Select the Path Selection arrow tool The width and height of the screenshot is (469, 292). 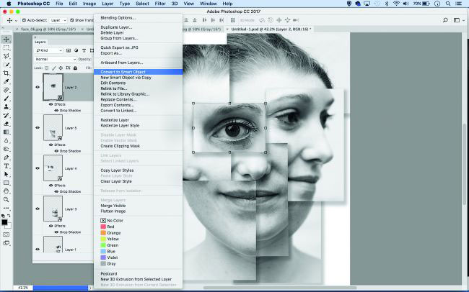[6, 174]
